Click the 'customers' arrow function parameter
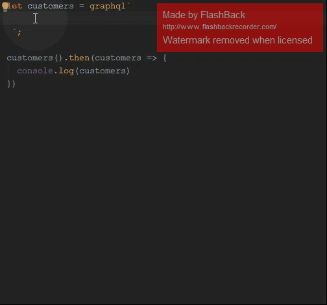Screen dimensions: 327x305 (118, 58)
